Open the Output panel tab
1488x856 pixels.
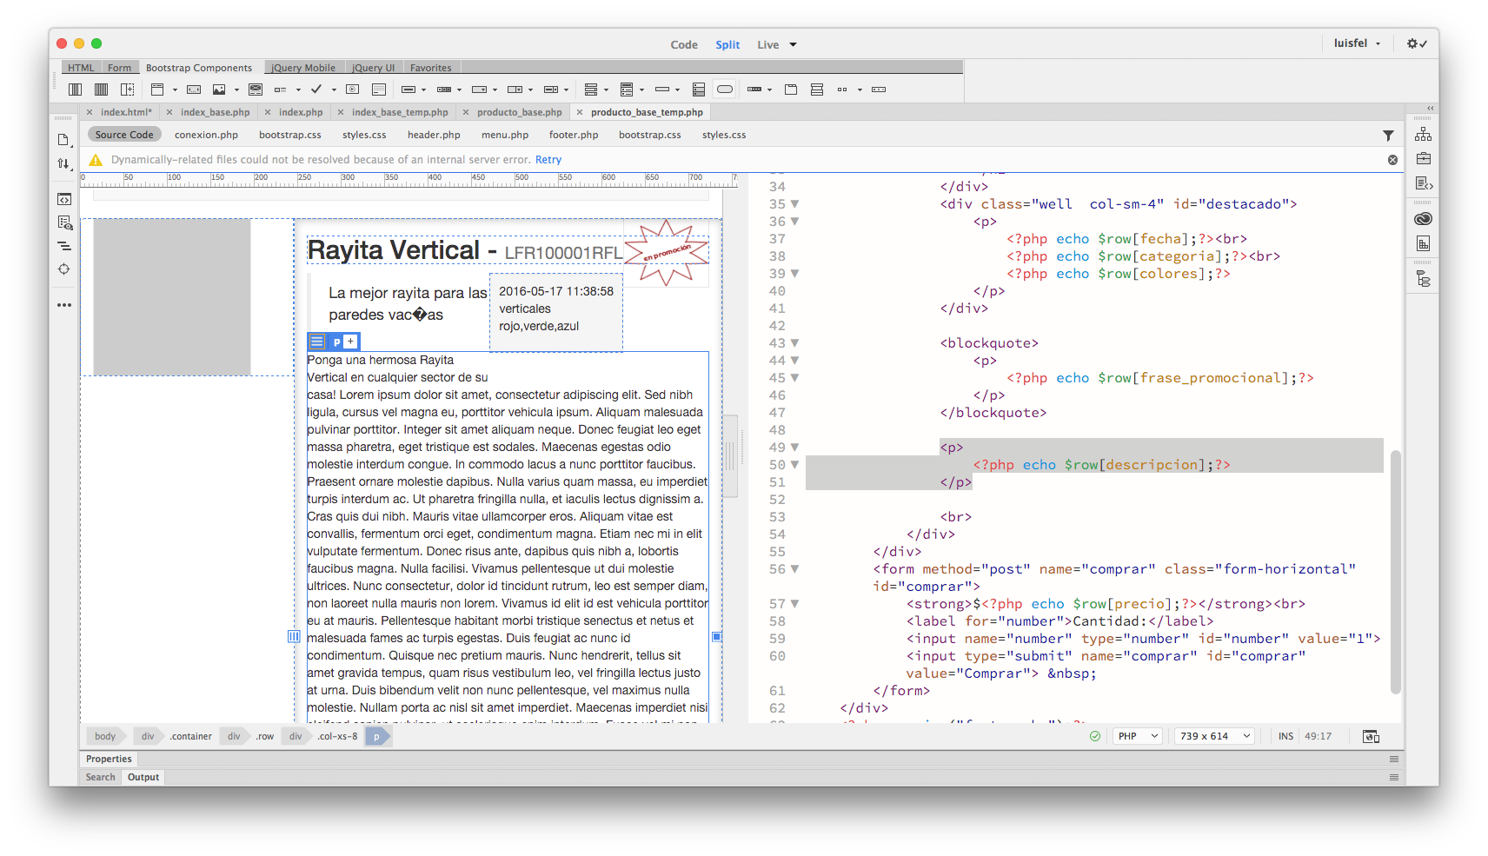pos(143,778)
